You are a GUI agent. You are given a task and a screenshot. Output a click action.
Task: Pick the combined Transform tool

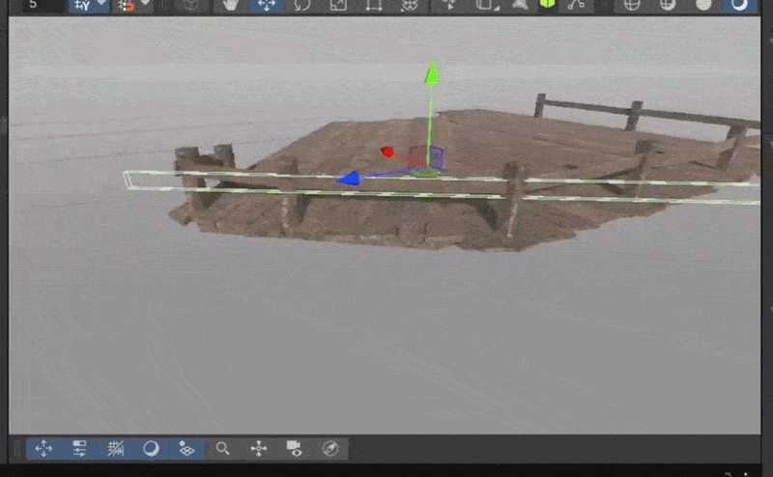point(410,5)
